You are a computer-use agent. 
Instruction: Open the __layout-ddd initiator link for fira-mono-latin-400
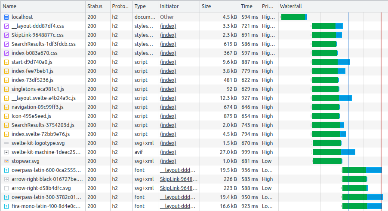click(x=177, y=206)
